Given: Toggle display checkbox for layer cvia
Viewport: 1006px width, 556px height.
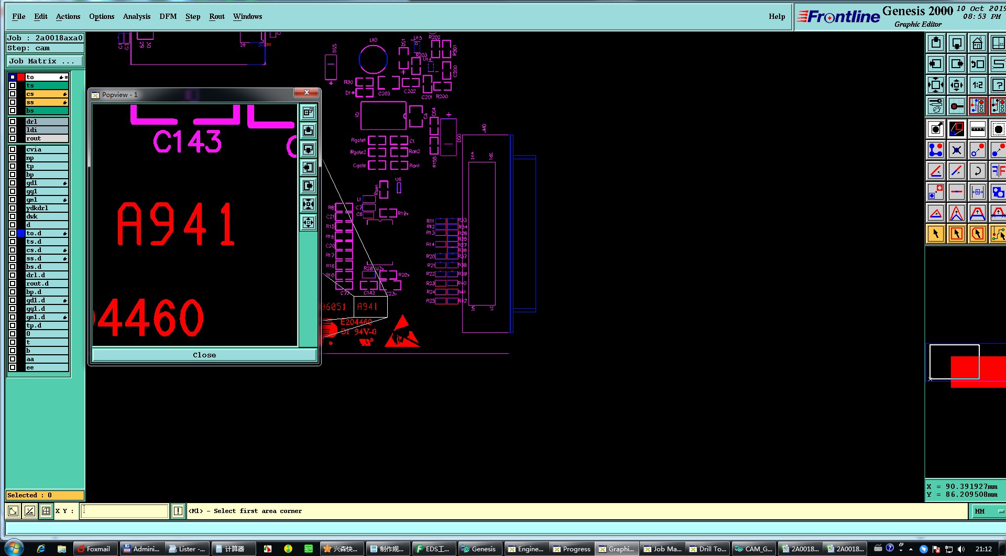Looking at the screenshot, I should [13, 149].
